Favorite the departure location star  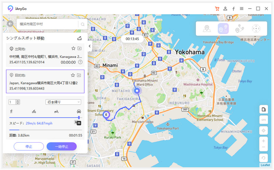coord(73,48)
